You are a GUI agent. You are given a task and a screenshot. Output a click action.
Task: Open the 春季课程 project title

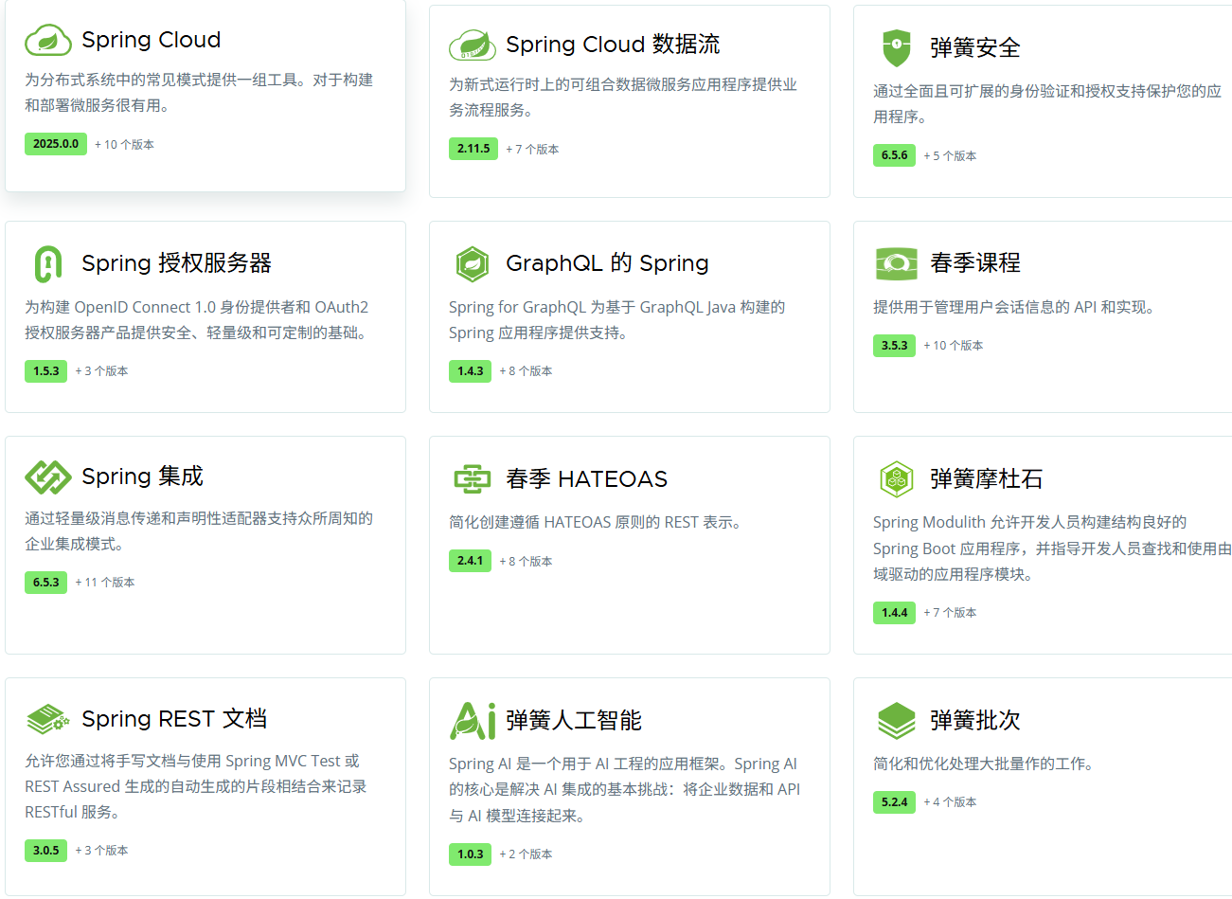[974, 262]
